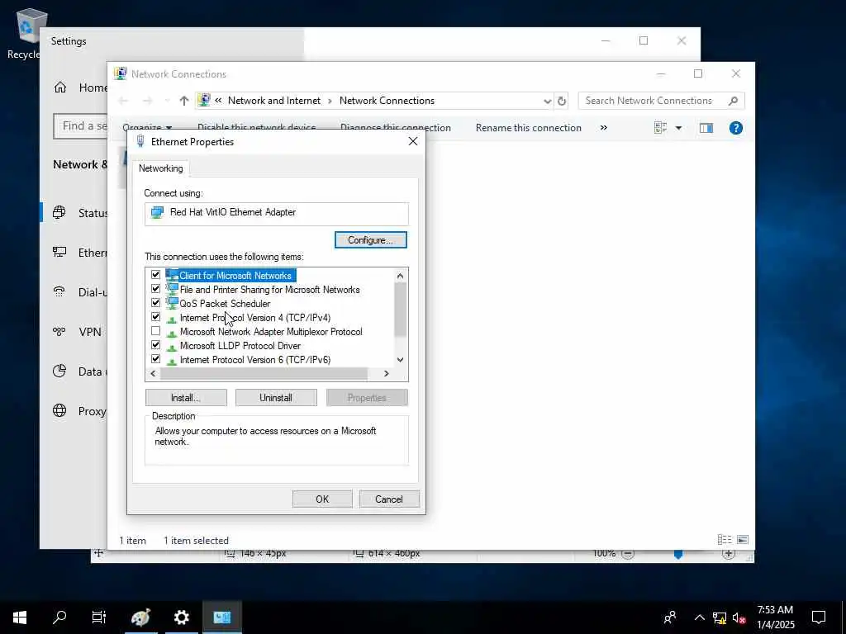This screenshot has width=846, height=634.
Task: Select Internet Protocol Version 4 (TCP/IPv4) item
Action: 254,318
